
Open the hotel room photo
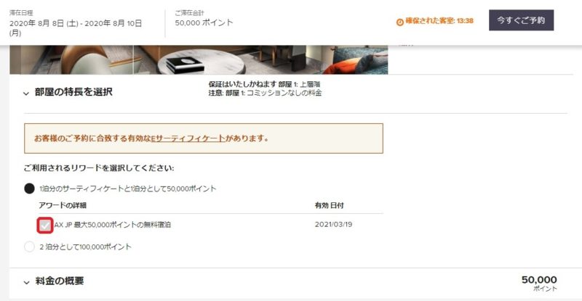pyautogui.click(x=199, y=59)
